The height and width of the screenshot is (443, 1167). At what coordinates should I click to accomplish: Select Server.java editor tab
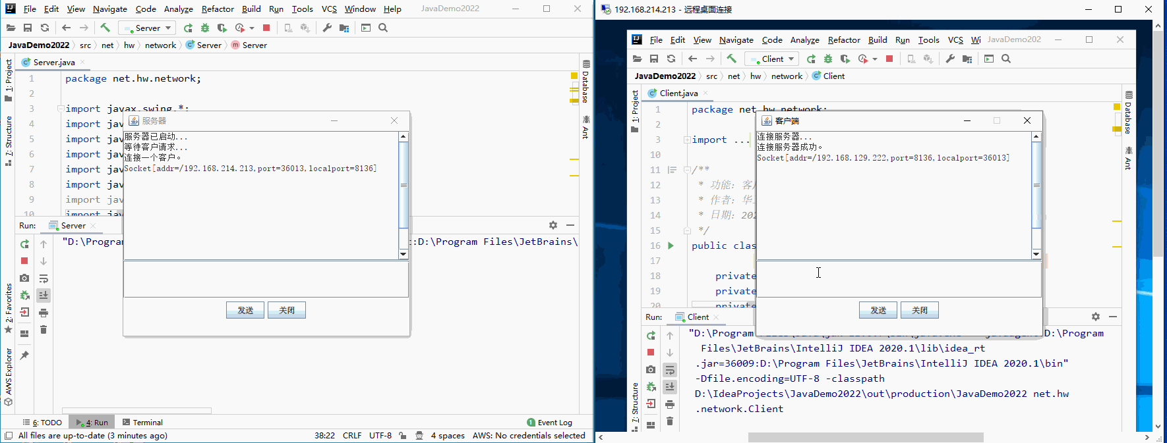[53, 63]
